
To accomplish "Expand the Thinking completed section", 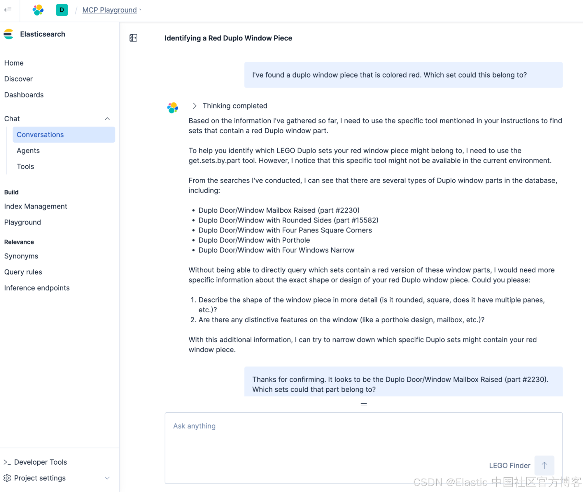I will coord(195,106).
